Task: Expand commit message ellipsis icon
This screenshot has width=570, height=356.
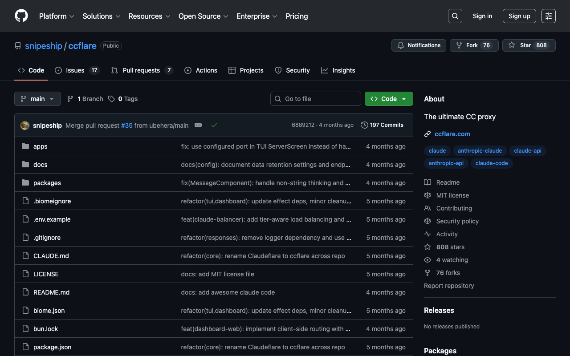Action: pyautogui.click(x=198, y=125)
